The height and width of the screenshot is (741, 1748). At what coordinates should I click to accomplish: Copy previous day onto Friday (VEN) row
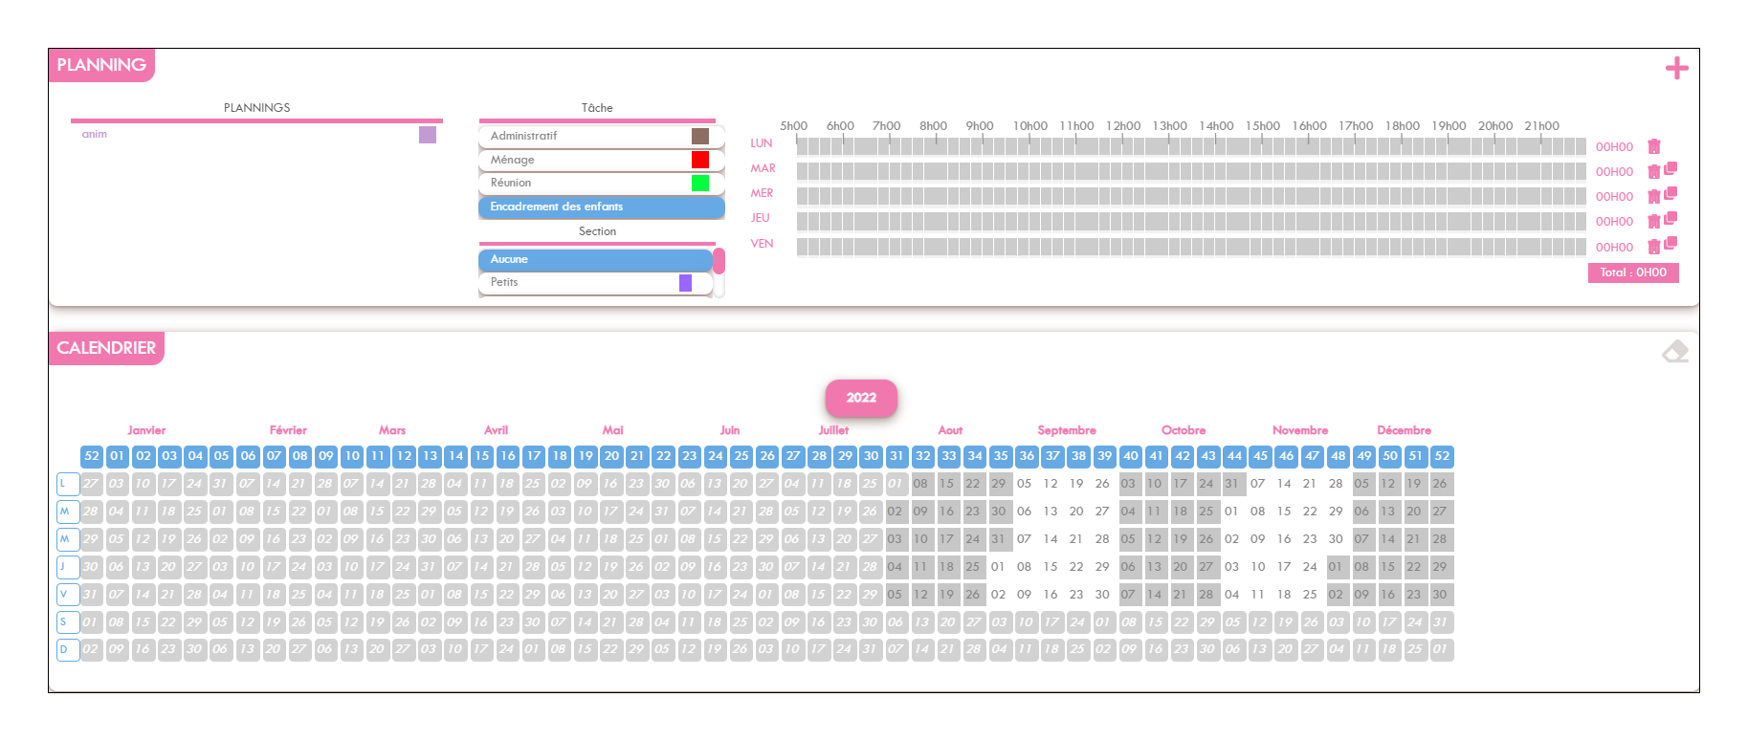coord(1671,243)
